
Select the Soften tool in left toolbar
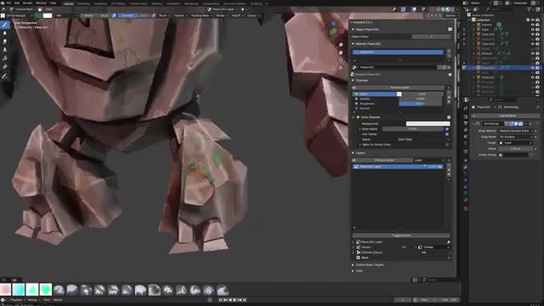(x=5, y=33)
